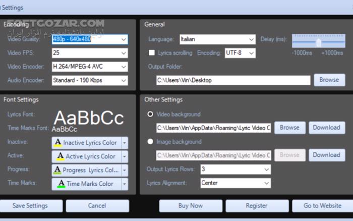Select the Video background radio button
Screen dimensions: 353x221
coord(150,115)
